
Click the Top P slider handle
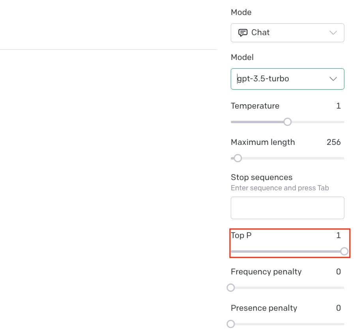click(344, 252)
